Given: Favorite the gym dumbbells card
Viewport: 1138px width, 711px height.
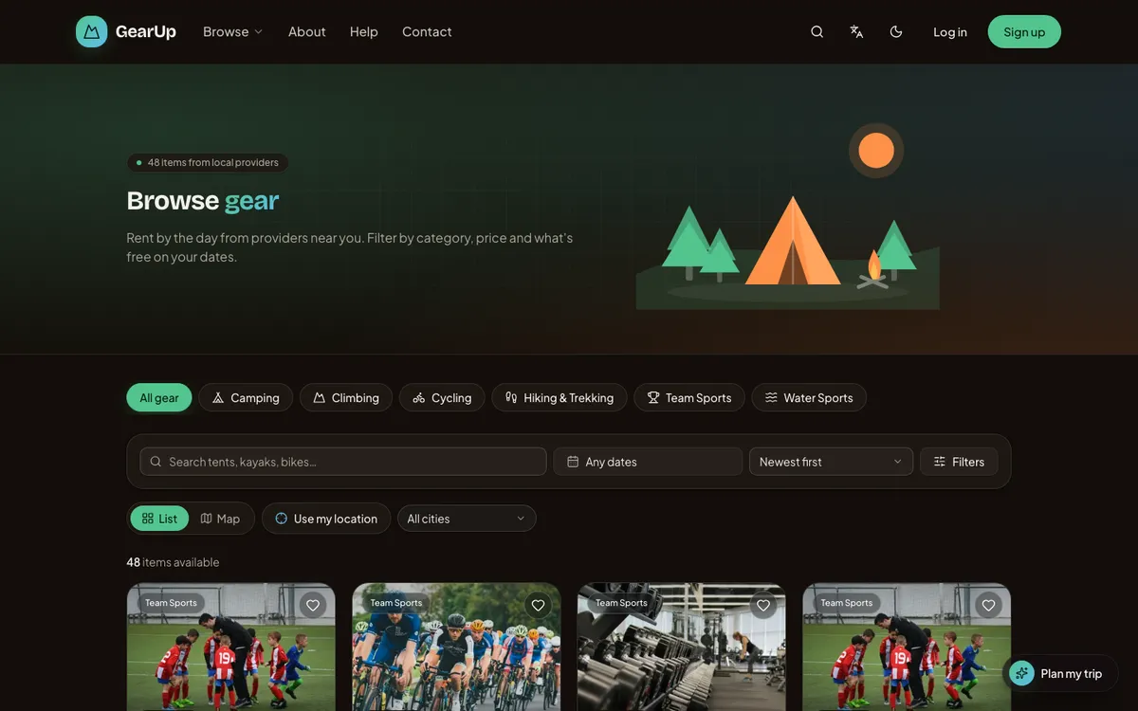Looking at the screenshot, I should [x=763, y=605].
